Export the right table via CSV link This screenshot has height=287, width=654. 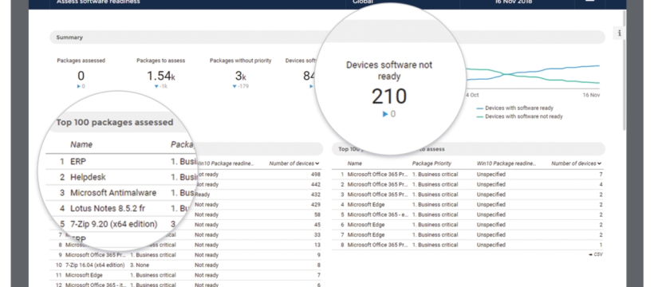(596, 254)
